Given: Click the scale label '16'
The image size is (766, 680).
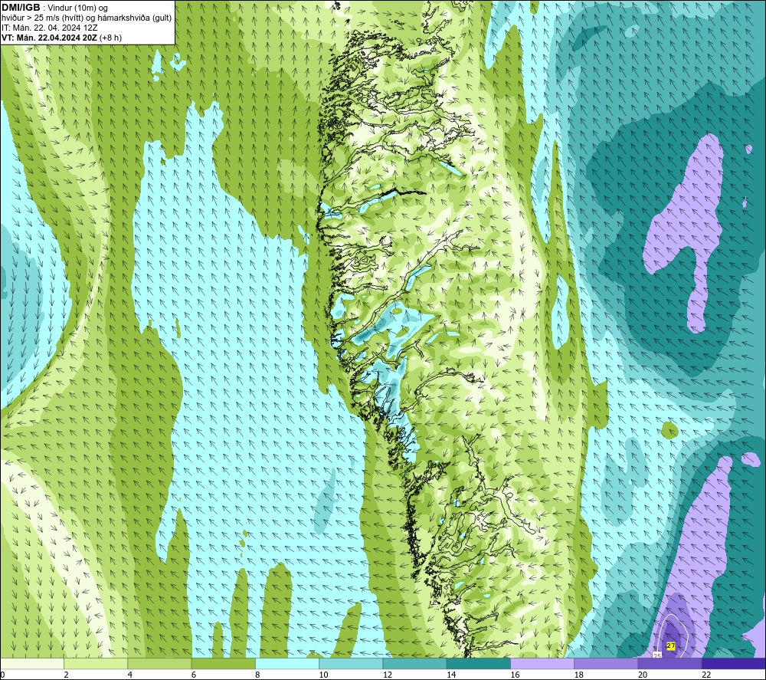Looking at the screenshot, I should click(515, 675).
